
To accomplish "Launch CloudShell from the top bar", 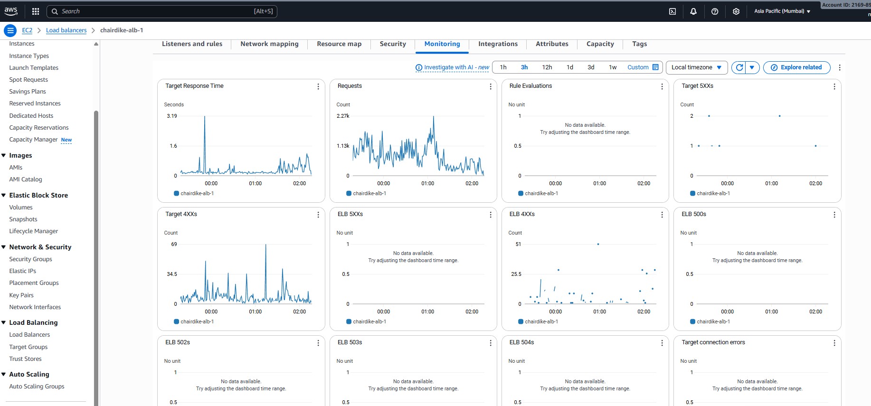I will click(x=672, y=11).
